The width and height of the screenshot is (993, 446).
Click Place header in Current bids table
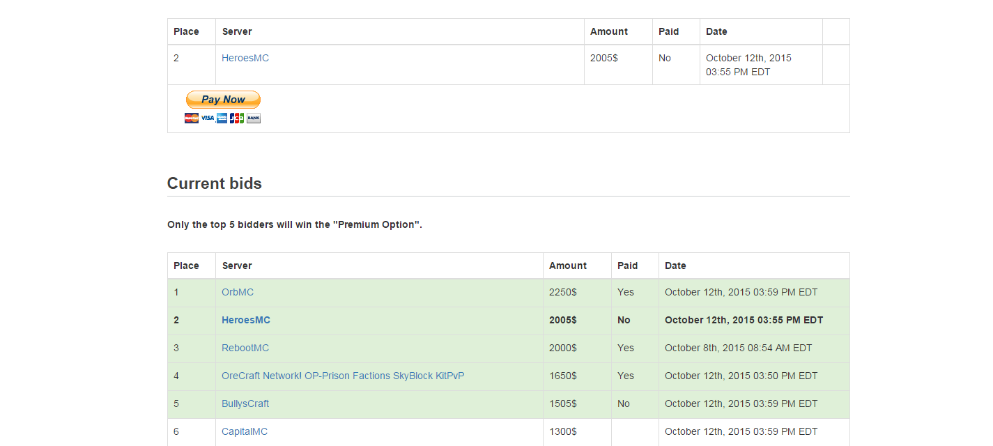coord(186,266)
